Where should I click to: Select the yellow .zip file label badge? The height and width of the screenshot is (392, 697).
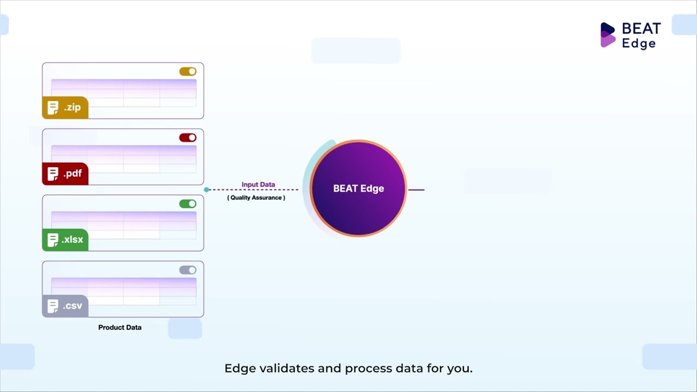[x=65, y=108]
